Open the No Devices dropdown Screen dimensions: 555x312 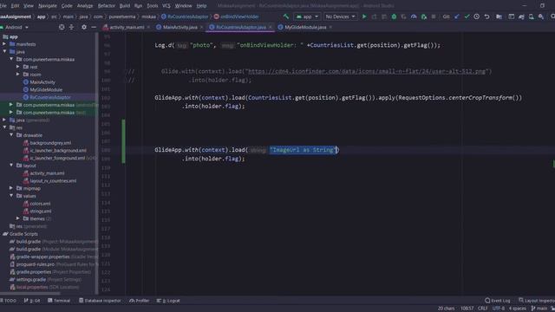[x=340, y=16]
